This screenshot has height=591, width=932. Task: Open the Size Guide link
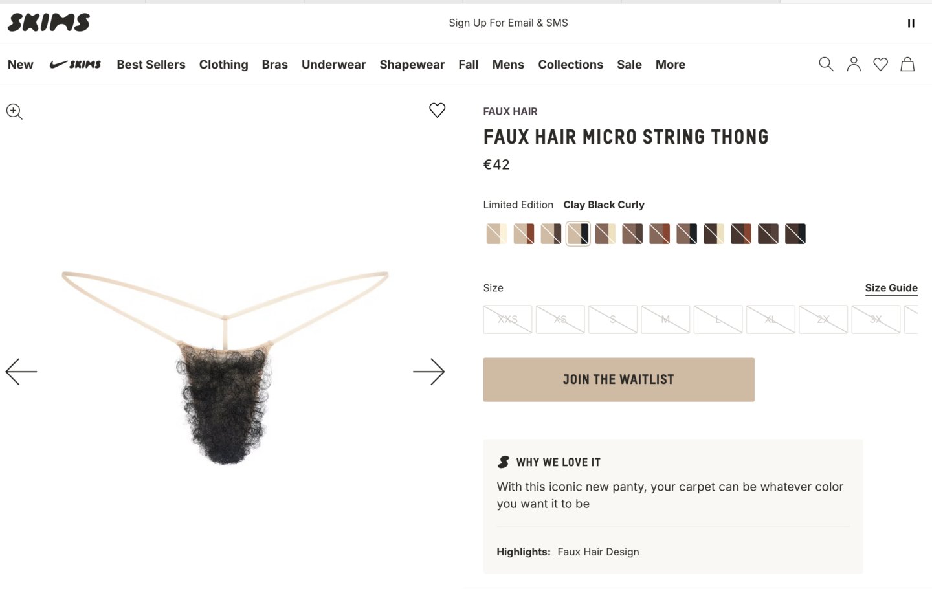tap(891, 288)
